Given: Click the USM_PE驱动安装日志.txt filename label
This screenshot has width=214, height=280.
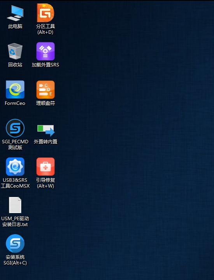Looking at the screenshot, I should (x=15, y=221).
